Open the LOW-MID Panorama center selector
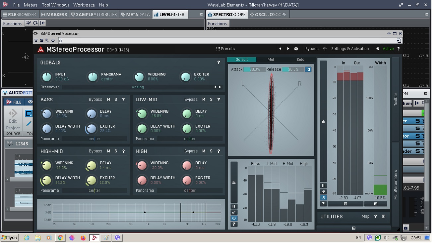This screenshot has height=248, width=442. click(190, 139)
